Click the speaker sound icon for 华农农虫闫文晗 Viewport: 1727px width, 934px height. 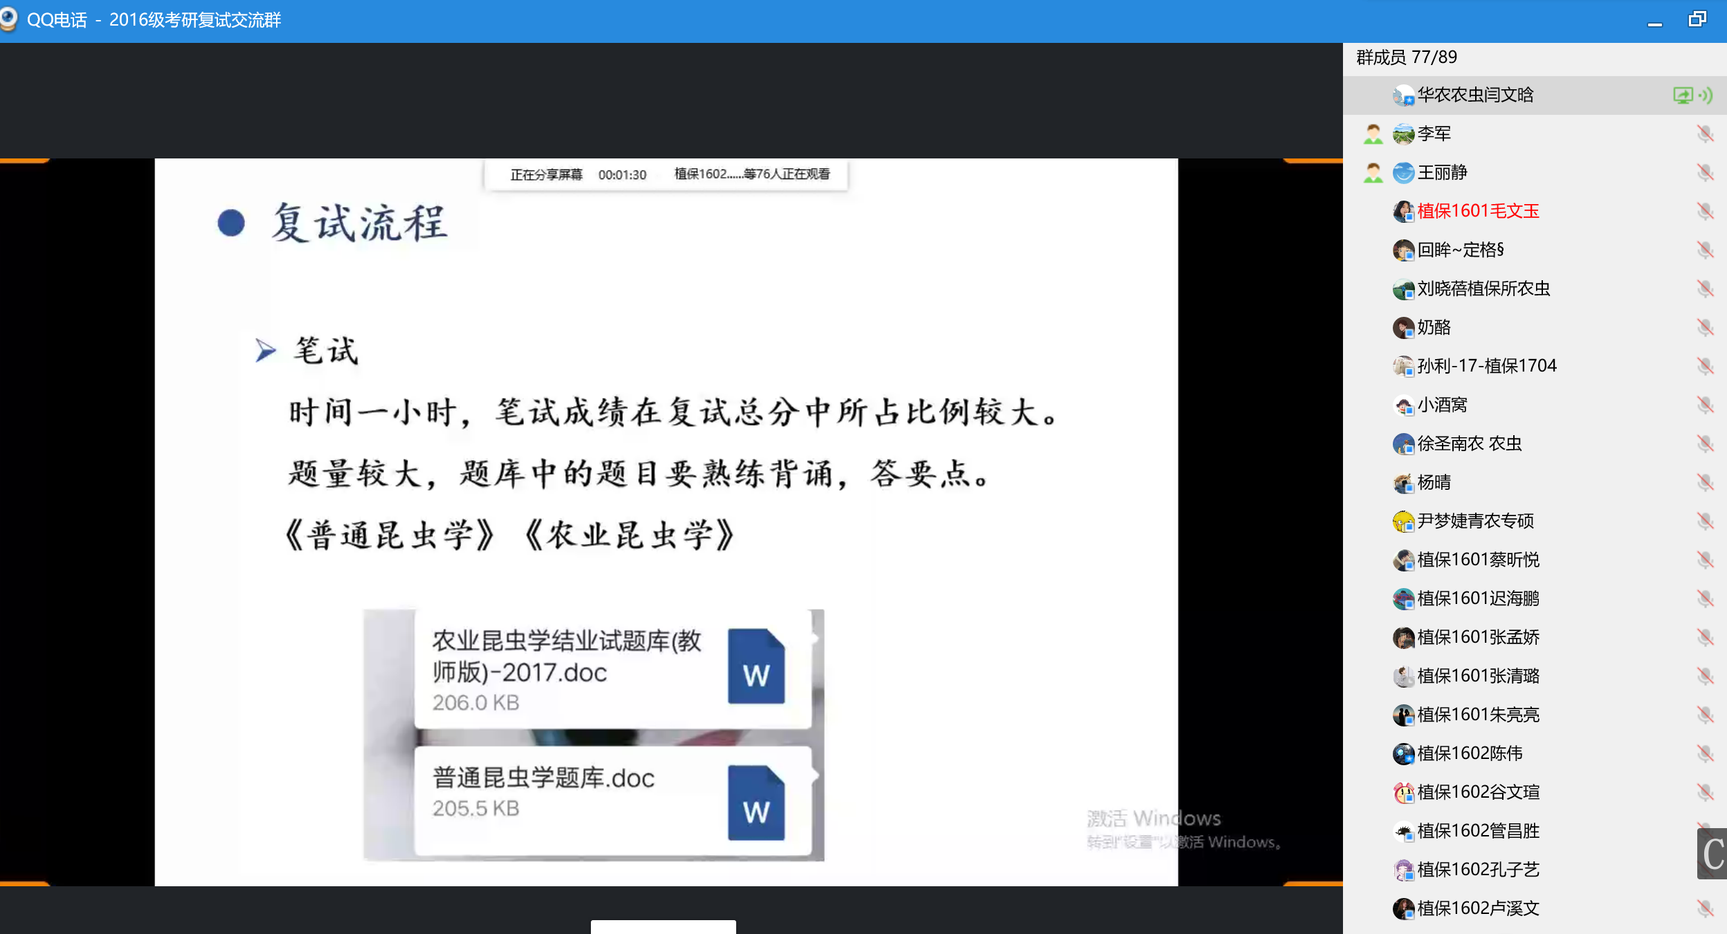(1706, 95)
